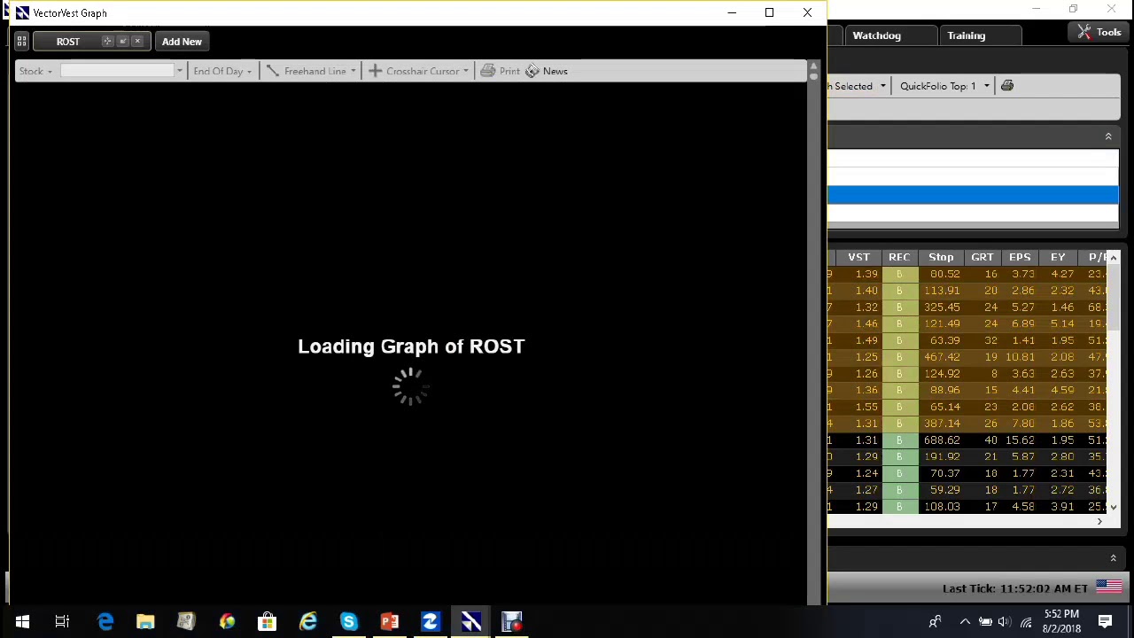Sort by the REC column header

(899, 257)
